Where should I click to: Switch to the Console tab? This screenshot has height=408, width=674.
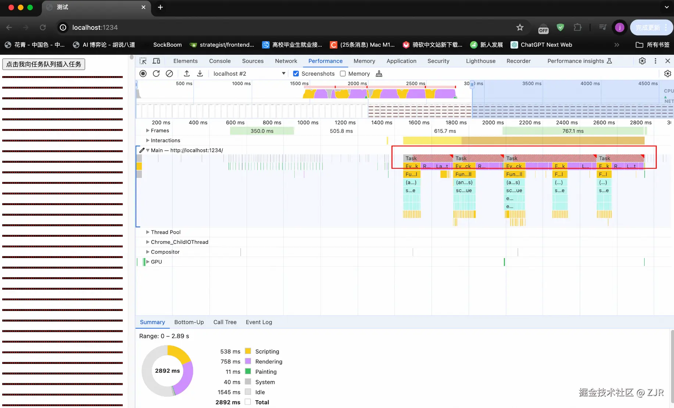(220, 61)
